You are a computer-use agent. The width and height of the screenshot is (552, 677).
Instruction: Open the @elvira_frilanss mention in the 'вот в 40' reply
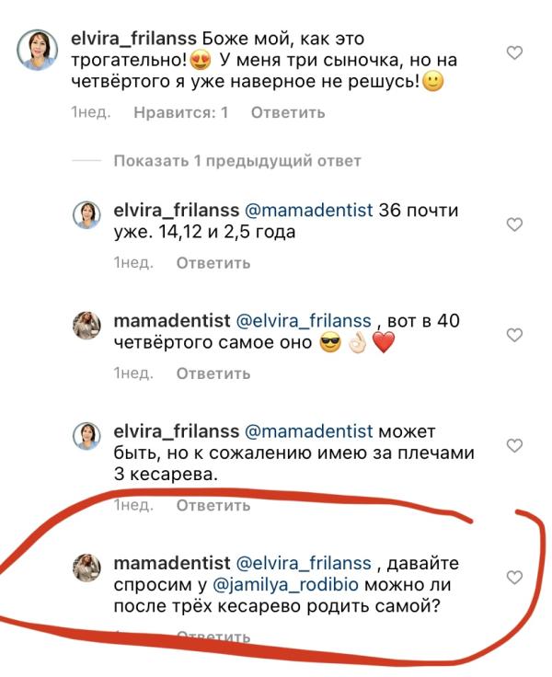(x=305, y=320)
